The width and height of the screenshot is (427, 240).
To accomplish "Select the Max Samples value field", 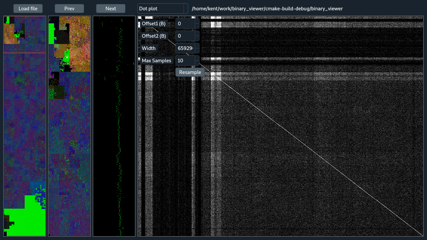I will [185, 61].
